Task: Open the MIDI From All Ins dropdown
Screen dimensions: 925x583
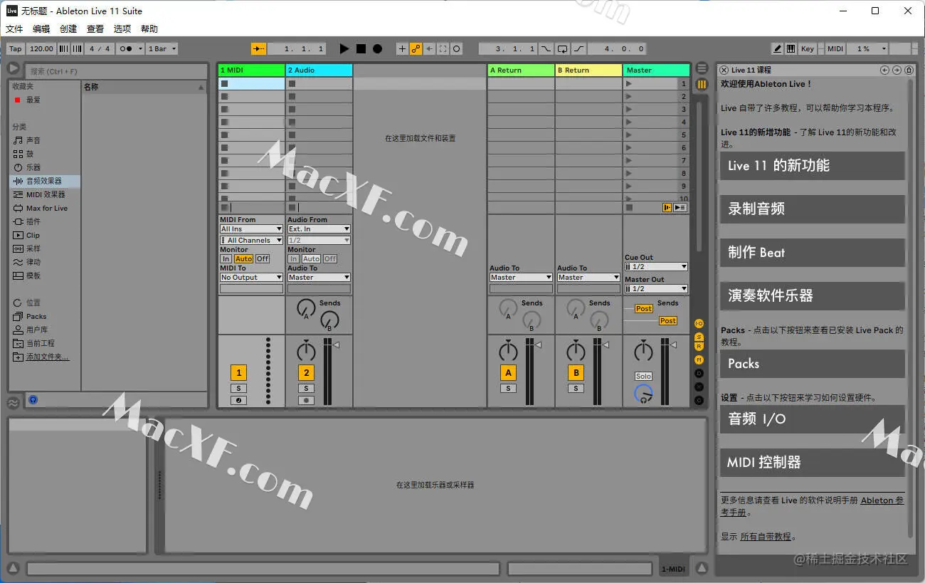Action: point(251,229)
